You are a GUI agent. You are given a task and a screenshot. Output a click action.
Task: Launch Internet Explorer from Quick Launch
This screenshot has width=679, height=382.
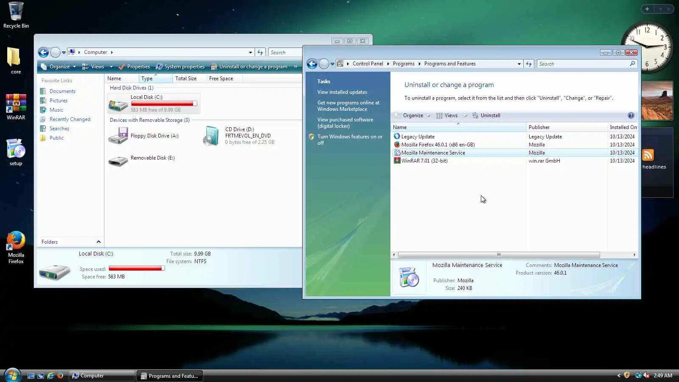point(51,376)
